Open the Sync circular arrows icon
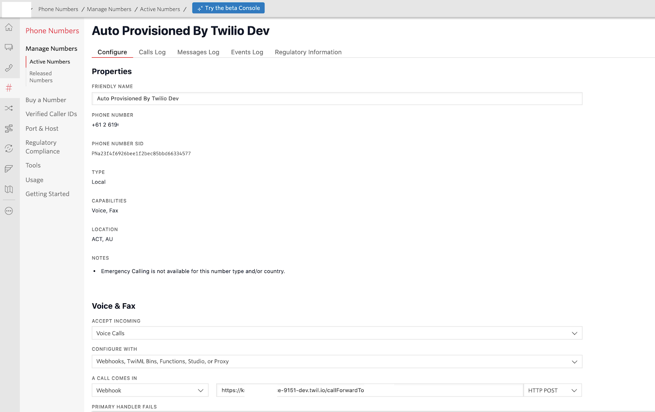The image size is (655, 412). pyautogui.click(x=9, y=148)
